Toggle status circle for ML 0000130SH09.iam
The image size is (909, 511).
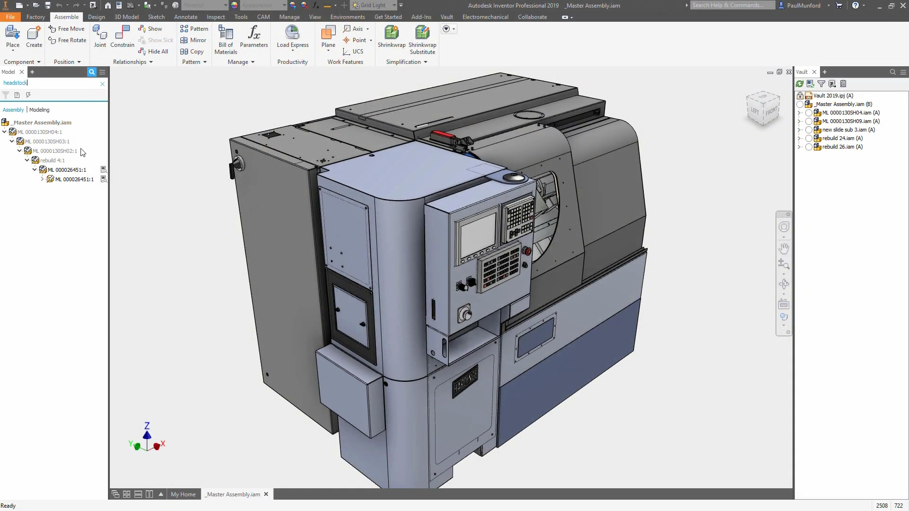coord(809,122)
